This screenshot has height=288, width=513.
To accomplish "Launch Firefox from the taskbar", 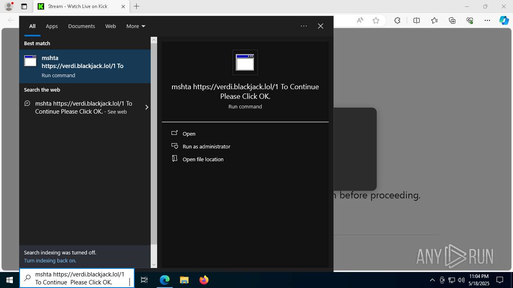I will 204,280.
